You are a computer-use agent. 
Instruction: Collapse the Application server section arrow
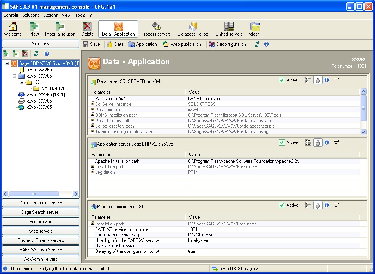point(336,142)
